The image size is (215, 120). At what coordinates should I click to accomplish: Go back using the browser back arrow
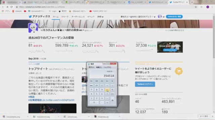pos(3,7)
